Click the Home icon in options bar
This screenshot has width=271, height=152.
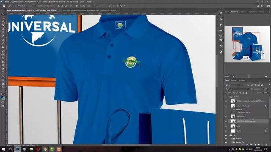[x=4, y=6]
